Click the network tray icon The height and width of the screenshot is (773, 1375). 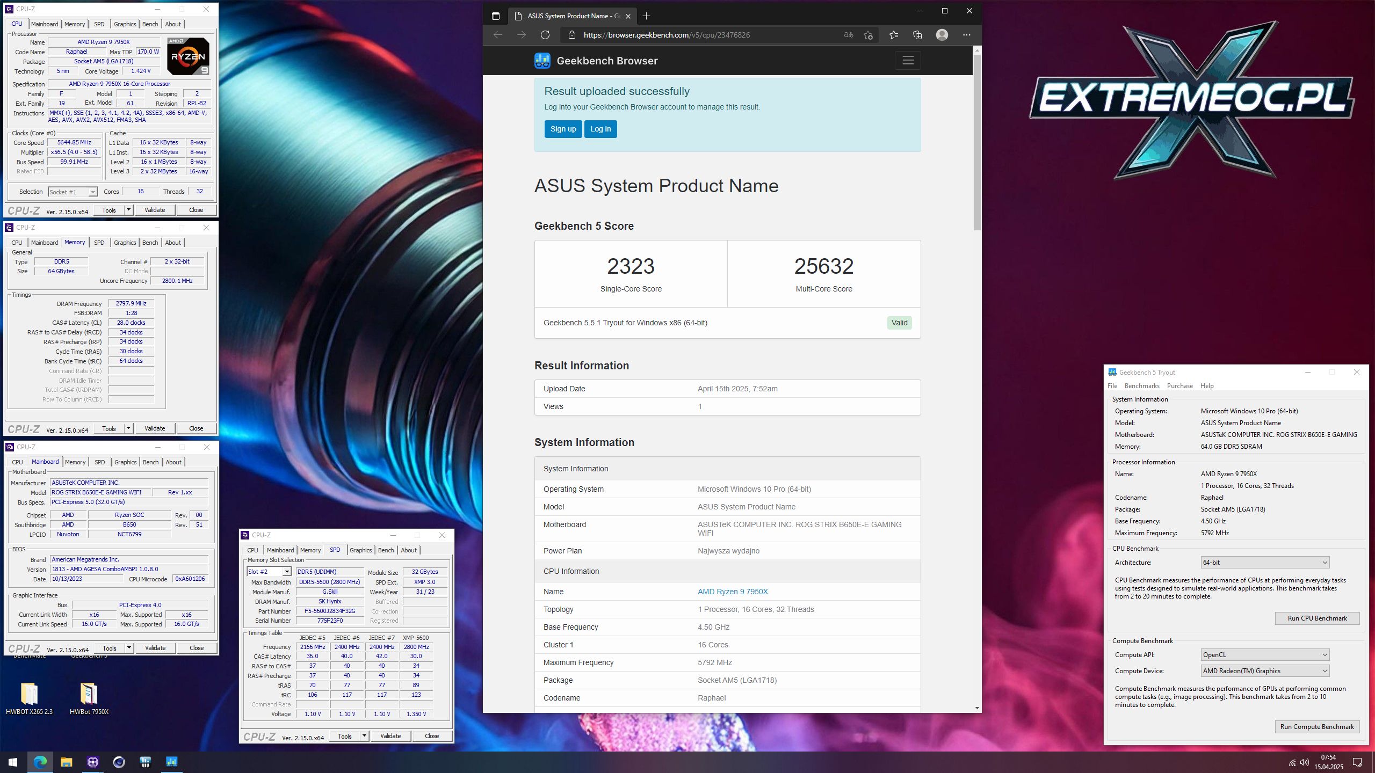pos(1292,763)
